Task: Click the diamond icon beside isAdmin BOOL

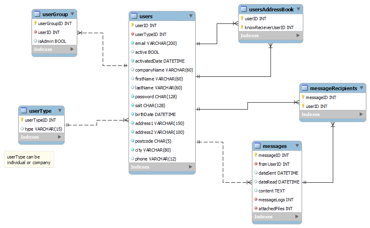Action: point(36,41)
